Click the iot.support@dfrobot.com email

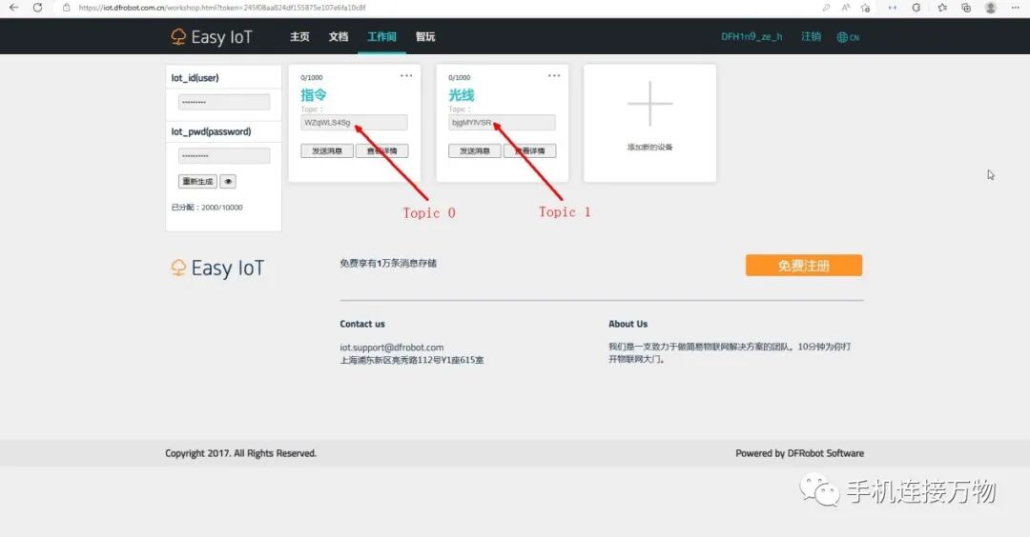[x=392, y=348]
